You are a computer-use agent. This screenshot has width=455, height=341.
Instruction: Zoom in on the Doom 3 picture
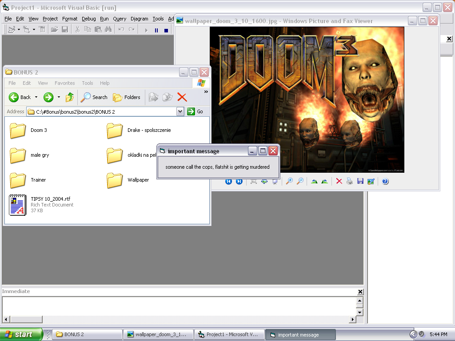click(x=289, y=182)
